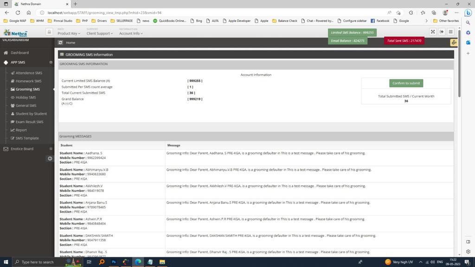Screen dimensions: 475x267
Task: Click the logout arrow icon in the header
Action: [x=442, y=32]
